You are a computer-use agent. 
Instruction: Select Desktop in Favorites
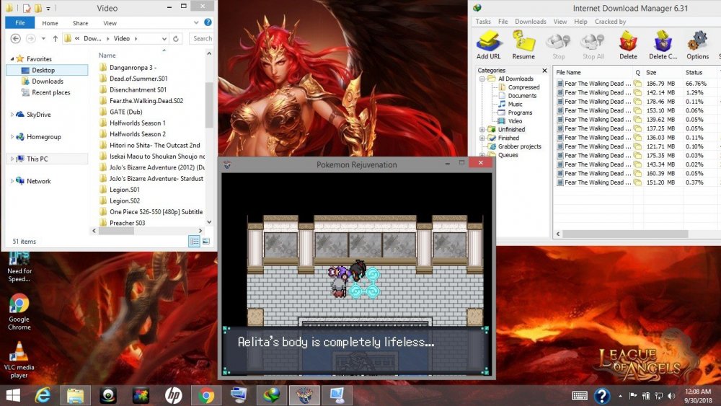pos(47,70)
